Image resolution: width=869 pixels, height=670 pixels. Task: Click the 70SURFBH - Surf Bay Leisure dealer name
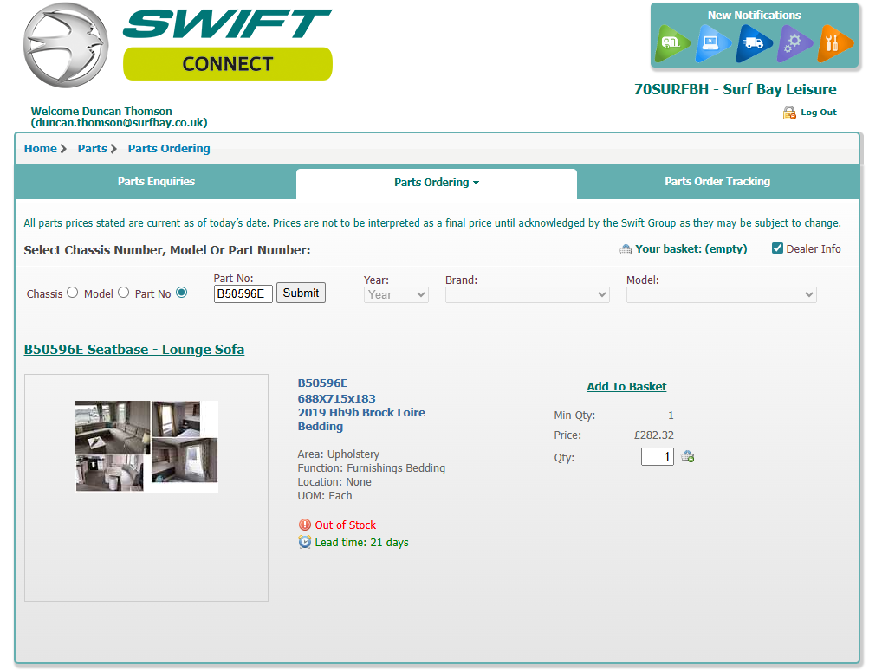[x=736, y=90]
